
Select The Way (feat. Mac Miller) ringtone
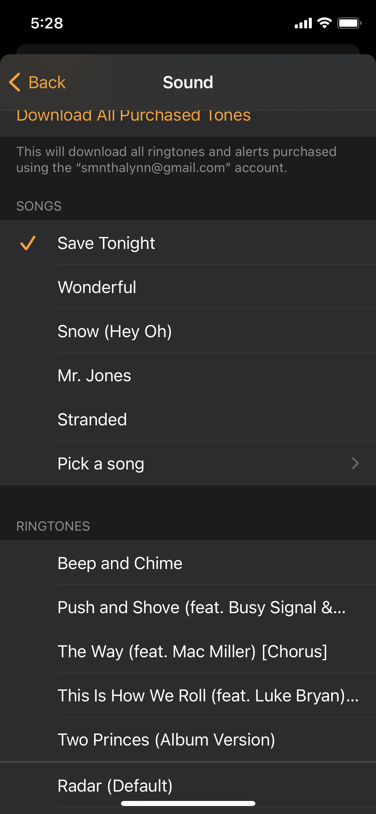pyautogui.click(x=188, y=651)
